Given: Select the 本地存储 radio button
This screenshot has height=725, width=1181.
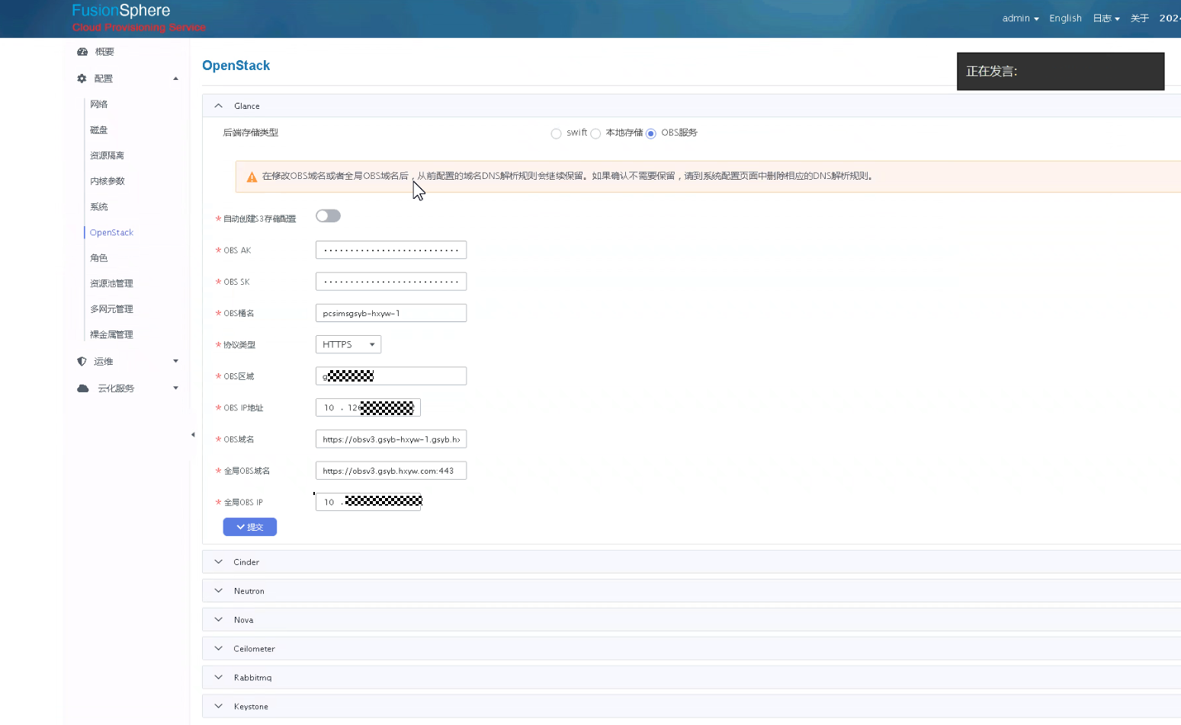Looking at the screenshot, I should (595, 133).
